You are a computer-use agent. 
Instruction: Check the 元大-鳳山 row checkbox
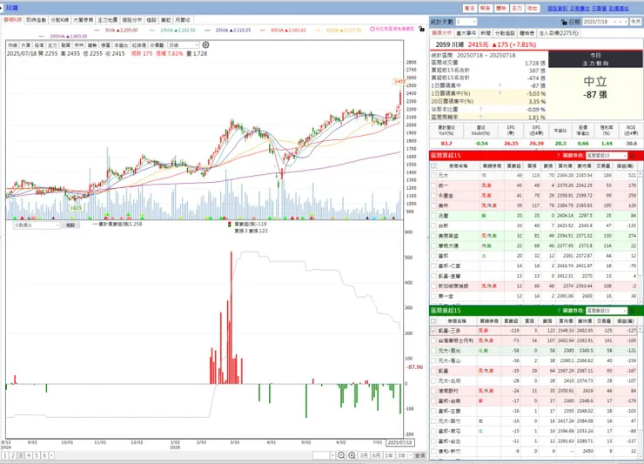[433, 361]
